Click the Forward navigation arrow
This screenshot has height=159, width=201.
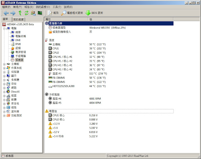(13, 13)
